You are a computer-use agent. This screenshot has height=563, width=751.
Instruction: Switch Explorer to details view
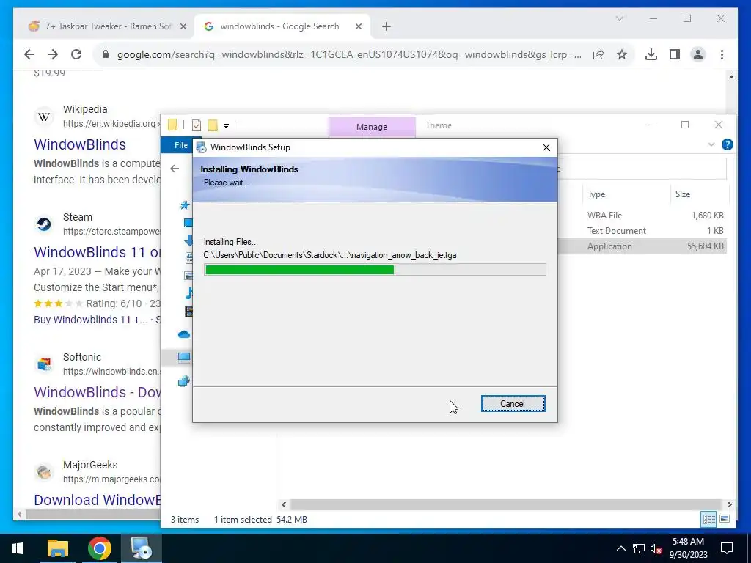(708, 519)
